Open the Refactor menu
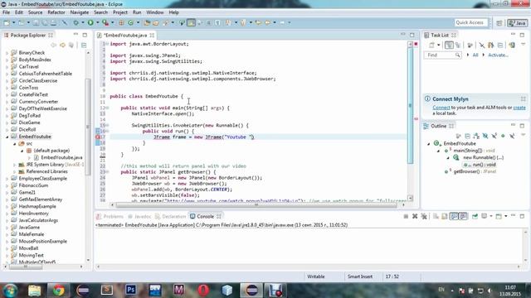Screen dimensions: 531x298 56,12
